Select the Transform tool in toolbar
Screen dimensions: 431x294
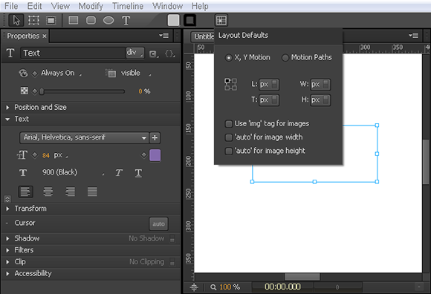coord(33,20)
